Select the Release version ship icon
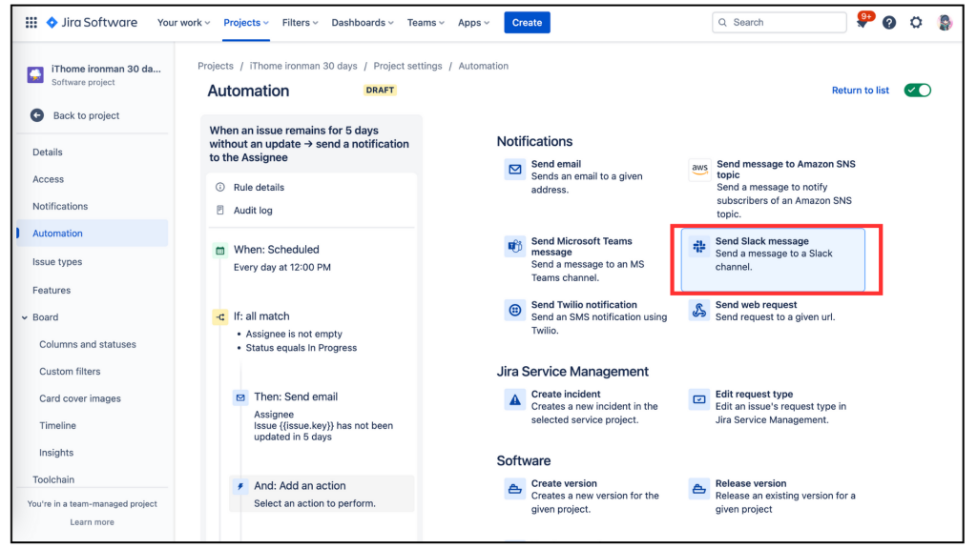Image resolution: width=977 pixels, height=549 pixels. [x=699, y=489]
